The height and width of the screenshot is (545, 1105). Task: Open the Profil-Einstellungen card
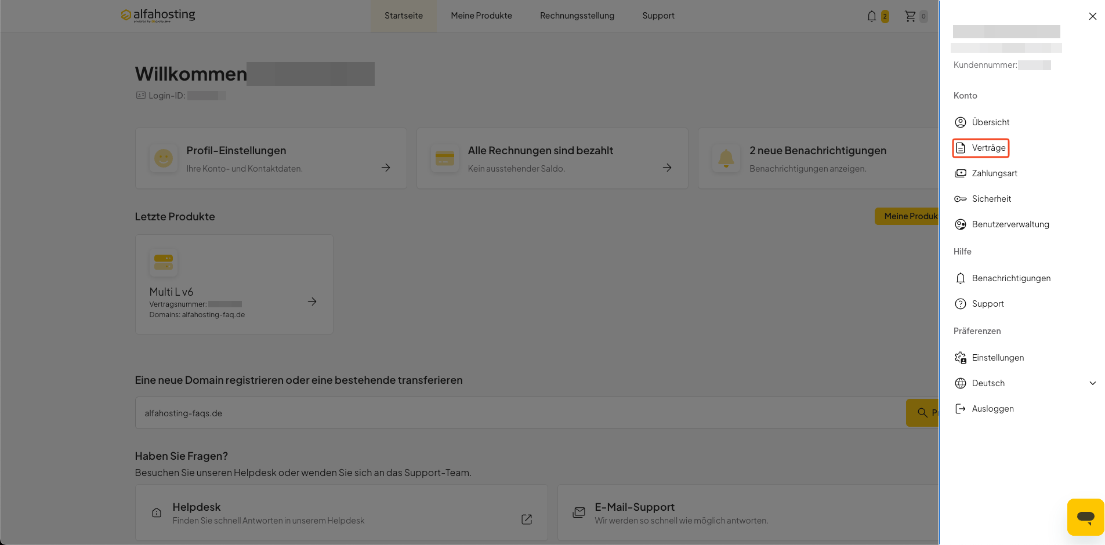pos(271,158)
